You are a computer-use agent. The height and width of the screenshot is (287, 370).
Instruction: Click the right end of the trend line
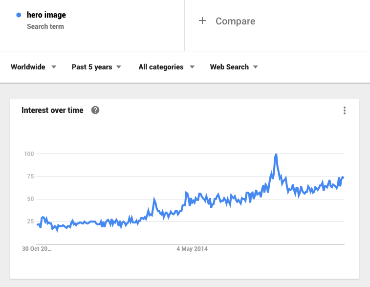point(343,177)
